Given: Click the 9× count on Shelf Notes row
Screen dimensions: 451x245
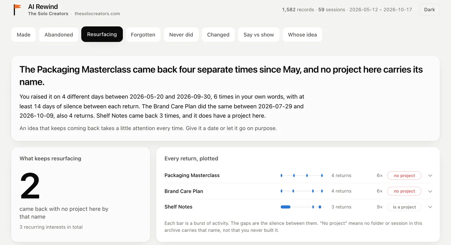Looking at the screenshot, I should [379, 207].
